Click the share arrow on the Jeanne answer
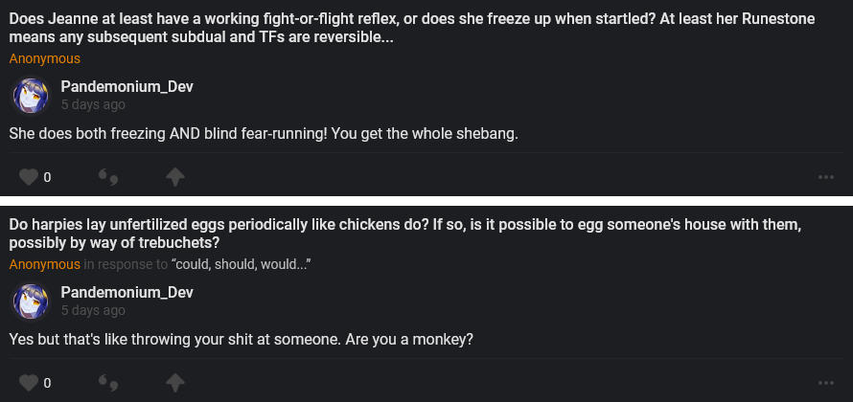Screen dimensions: 853x402 [174, 177]
